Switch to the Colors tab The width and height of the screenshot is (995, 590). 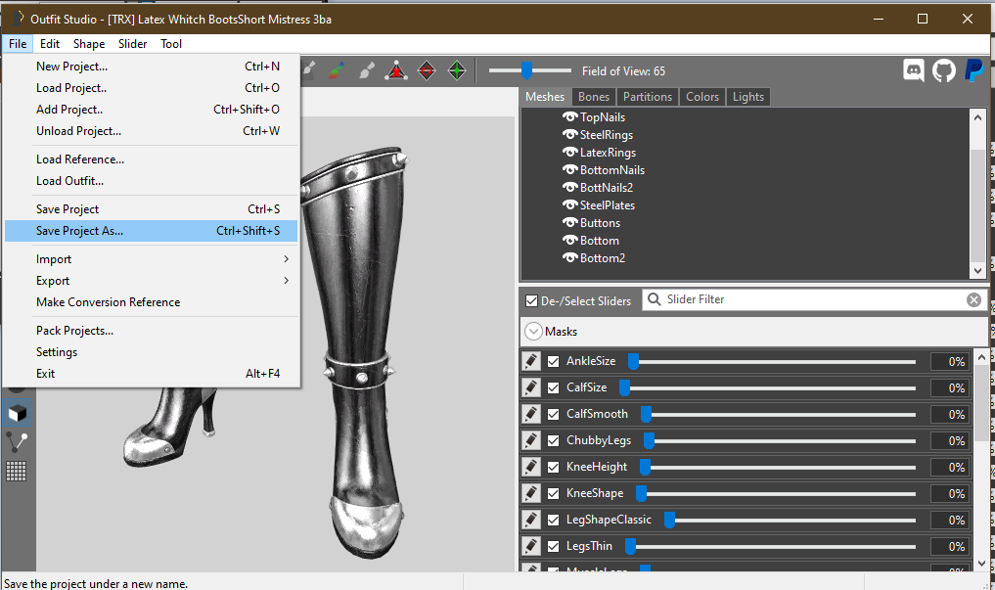coord(702,97)
